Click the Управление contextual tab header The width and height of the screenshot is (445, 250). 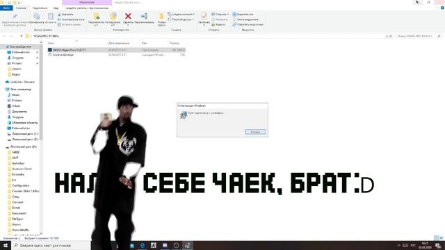[x=87, y=2]
